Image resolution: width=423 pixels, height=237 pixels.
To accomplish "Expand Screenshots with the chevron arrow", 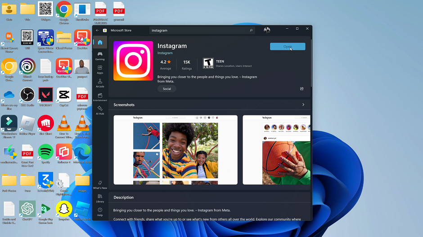I will (x=303, y=105).
